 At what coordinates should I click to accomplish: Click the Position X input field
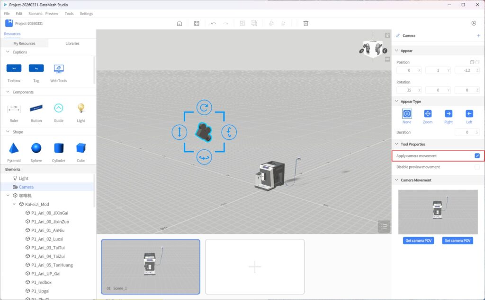[406, 70]
